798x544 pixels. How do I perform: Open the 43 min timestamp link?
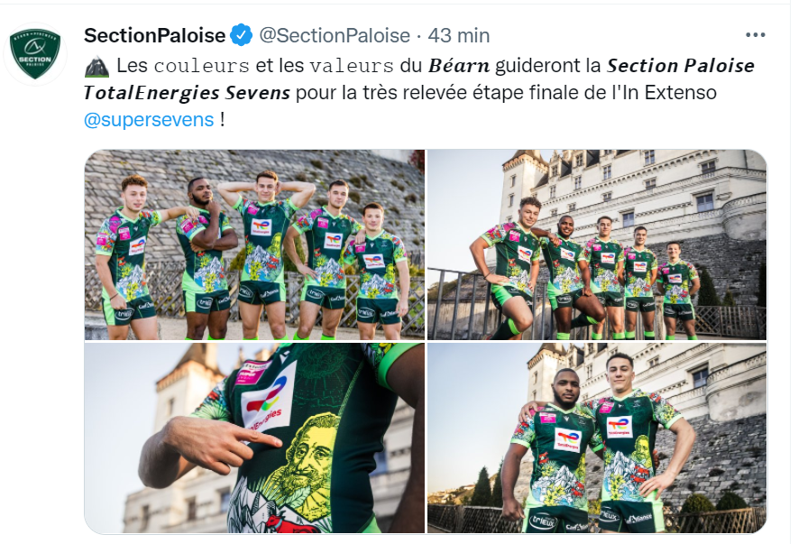click(x=459, y=36)
